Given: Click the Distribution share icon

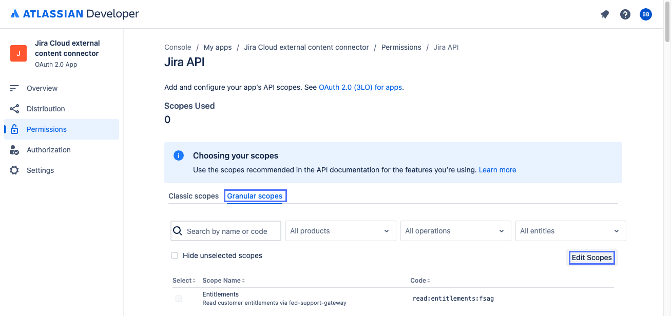Looking at the screenshot, I should (x=14, y=109).
